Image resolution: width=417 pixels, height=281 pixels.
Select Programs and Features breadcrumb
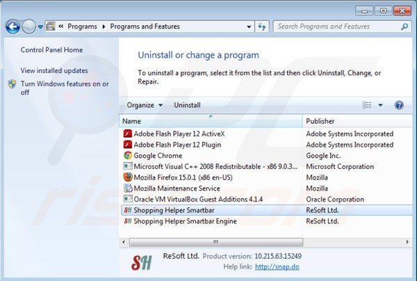pos(145,26)
